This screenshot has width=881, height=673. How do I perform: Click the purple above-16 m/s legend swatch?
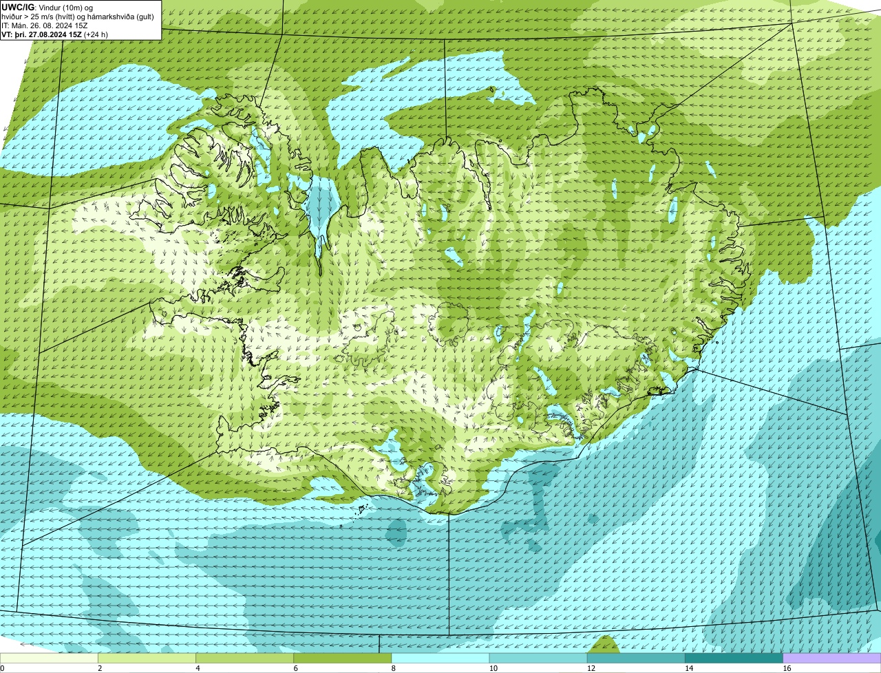tap(832, 658)
